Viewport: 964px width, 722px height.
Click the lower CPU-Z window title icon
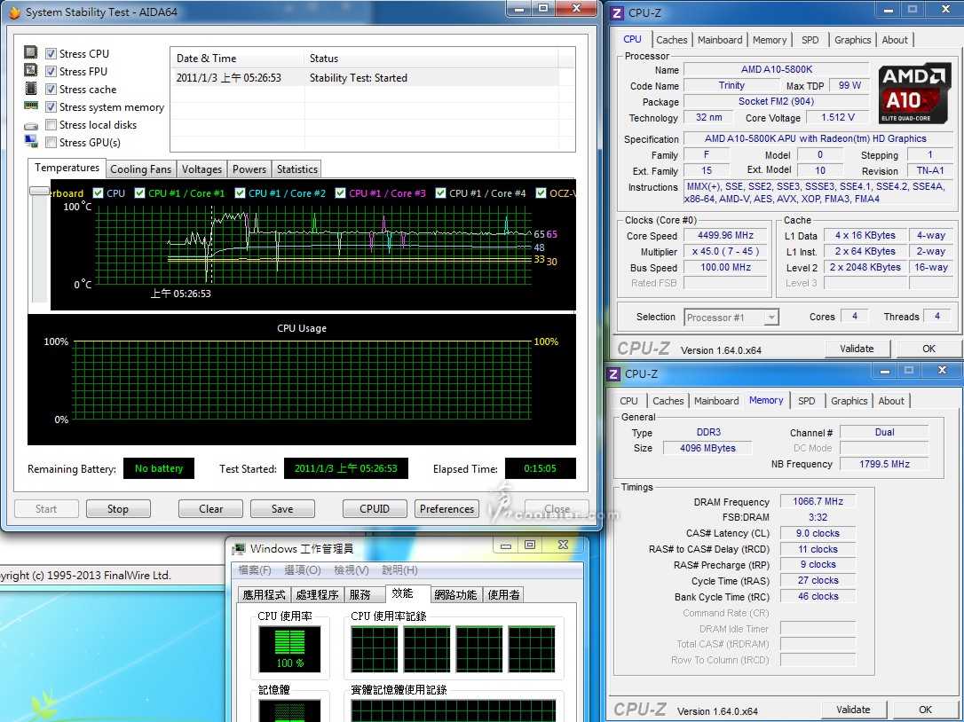coord(613,373)
